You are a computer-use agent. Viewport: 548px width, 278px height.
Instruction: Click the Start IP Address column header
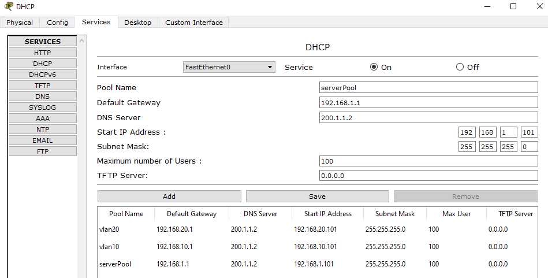tap(328, 214)
